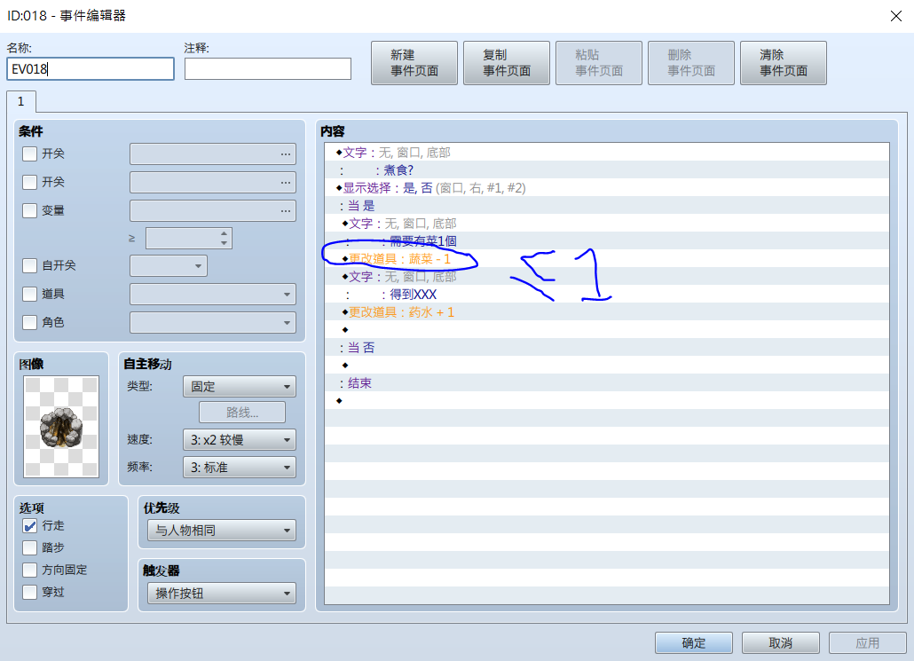Open the 变量 selector ellipsis box
Image resolution: width=914 pixels, height=661 pixels.
coord(213,210)
